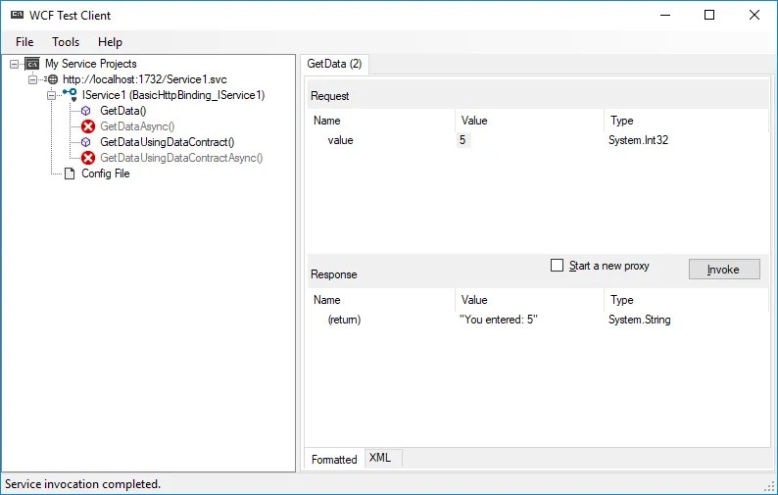Select the GetDataUsingDataContractAsync() operation

[181, 158]
